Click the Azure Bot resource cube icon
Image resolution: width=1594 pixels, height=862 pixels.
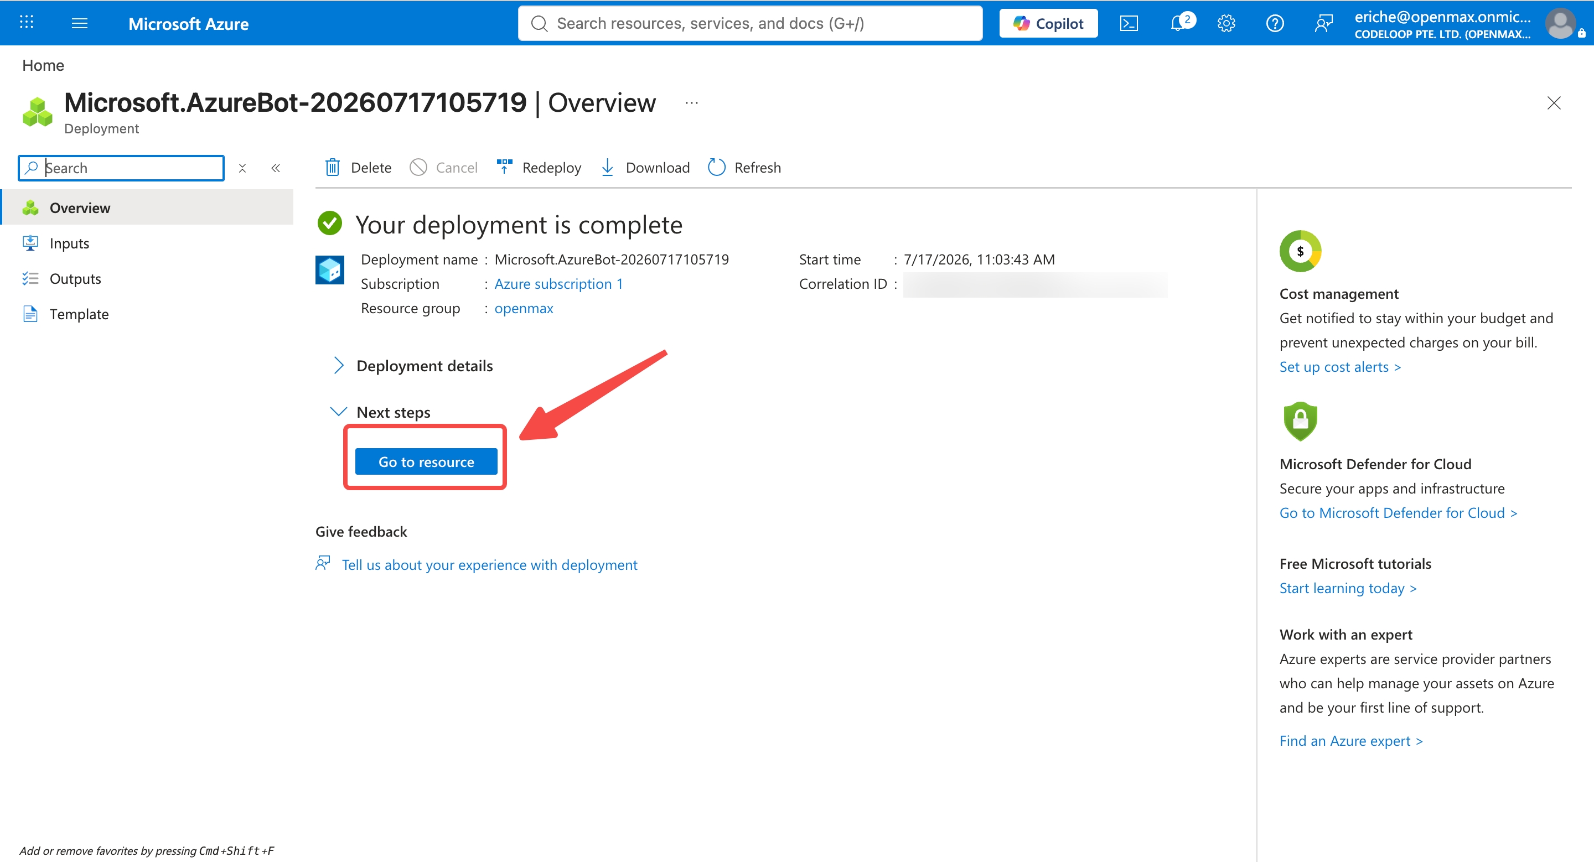[x=330, y=270]
